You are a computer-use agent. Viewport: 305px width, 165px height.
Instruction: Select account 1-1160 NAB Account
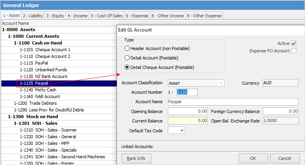[x=59, y=96]
